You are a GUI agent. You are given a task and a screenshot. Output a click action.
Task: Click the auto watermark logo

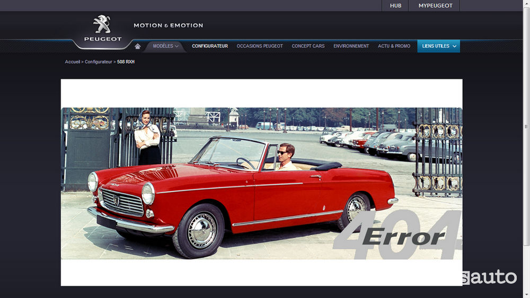pyautogui.click(x=488, y=277)
